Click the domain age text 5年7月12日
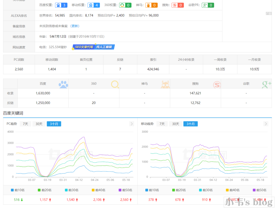 click(x=58, y=37)
